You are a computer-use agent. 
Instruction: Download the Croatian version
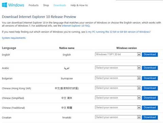(150, 117)
